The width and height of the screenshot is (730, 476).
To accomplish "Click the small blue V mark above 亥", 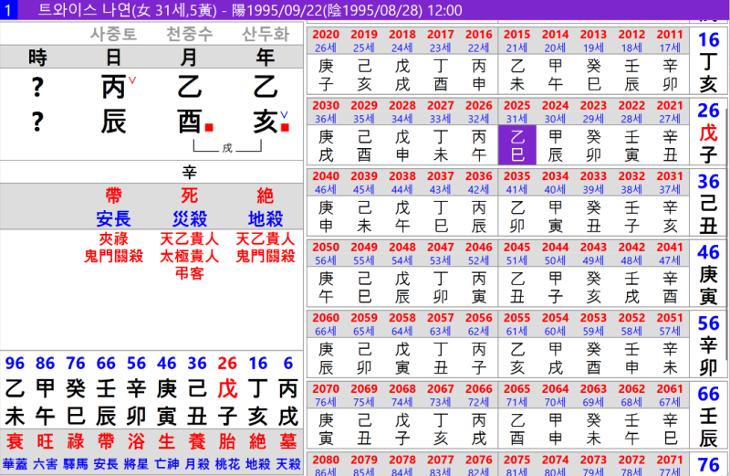I will coord(284,115).
